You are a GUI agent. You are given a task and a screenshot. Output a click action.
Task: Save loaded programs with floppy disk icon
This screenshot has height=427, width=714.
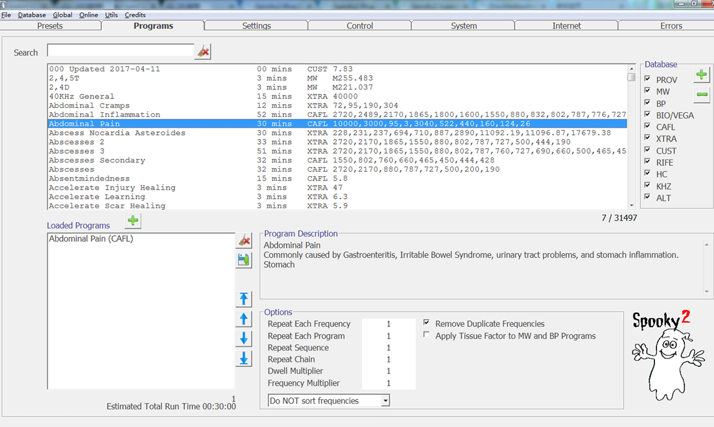pyautogui.click(x=244, y=260)
